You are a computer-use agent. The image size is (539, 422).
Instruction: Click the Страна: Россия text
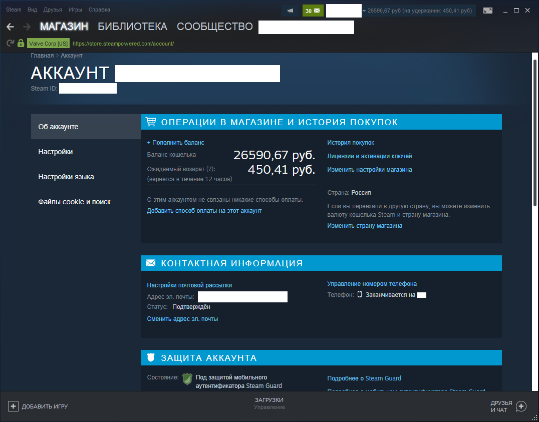tap(349, 193)
